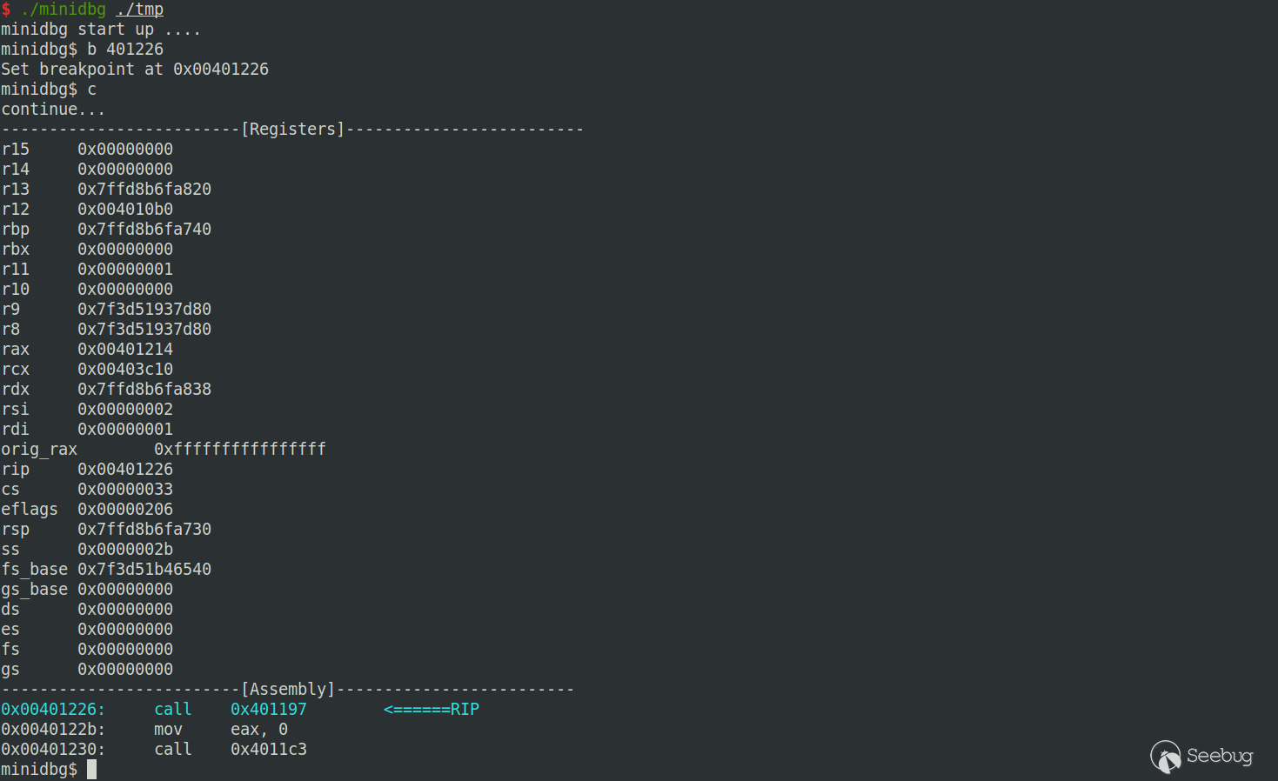
Task: Click the <======RIP marker
Action: coord(432,710)
